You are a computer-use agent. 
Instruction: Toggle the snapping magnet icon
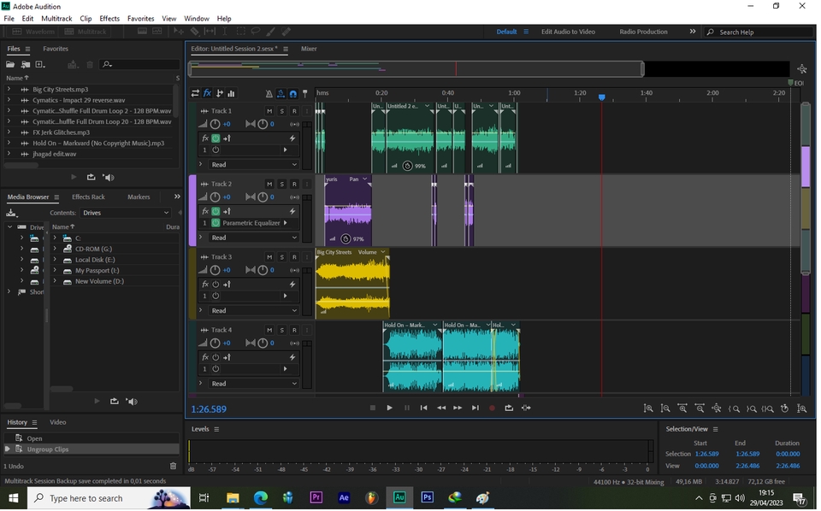click(x=293, y=94)
